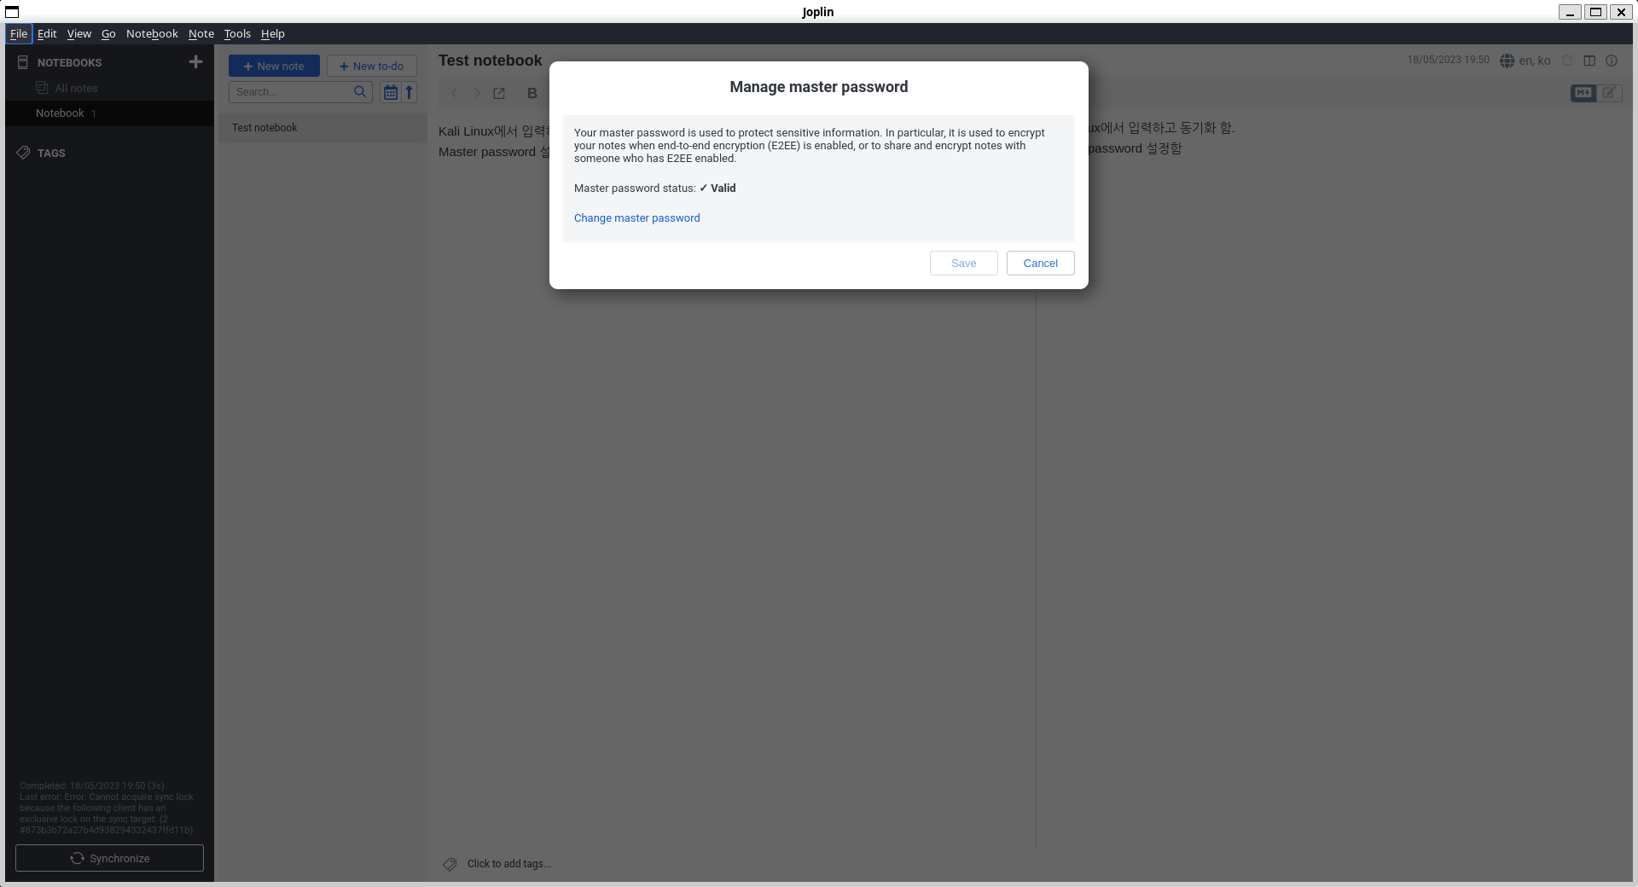Viewport: 1638px width, 887px height.
Task: Click to add tags text
Action: pyautogui.click(x=509, y=864)
